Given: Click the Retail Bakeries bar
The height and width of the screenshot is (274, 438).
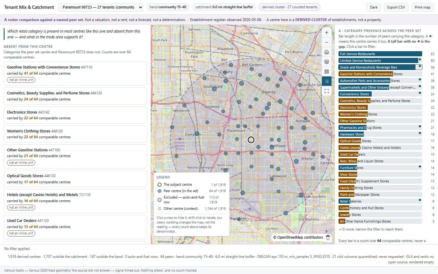Looking at the screenshot, I should (x=380, y=201).
